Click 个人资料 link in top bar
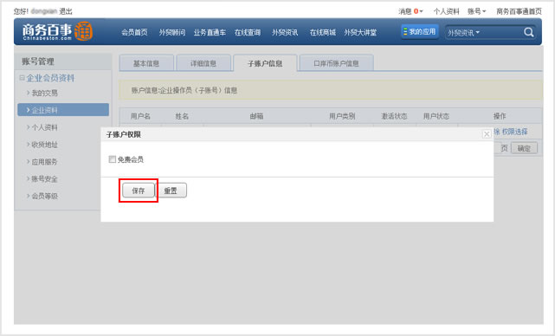The width and height of the screenshot is (555, 336). (446, 11)
